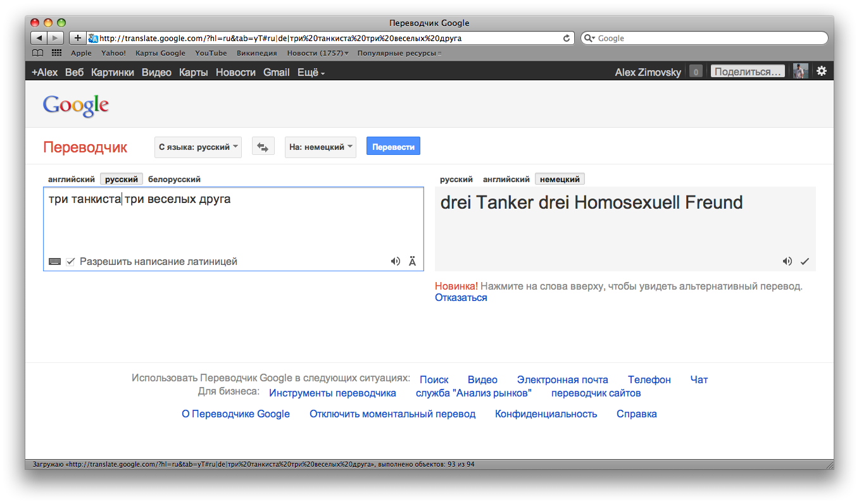This screenshot has height=504, width=859.
Task: Open the virtual keyboard icon
Action: 55,261
